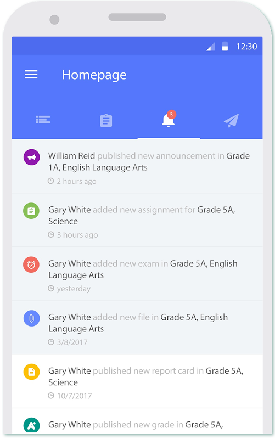Tap the Homepage title in header

tap(94, 75)
